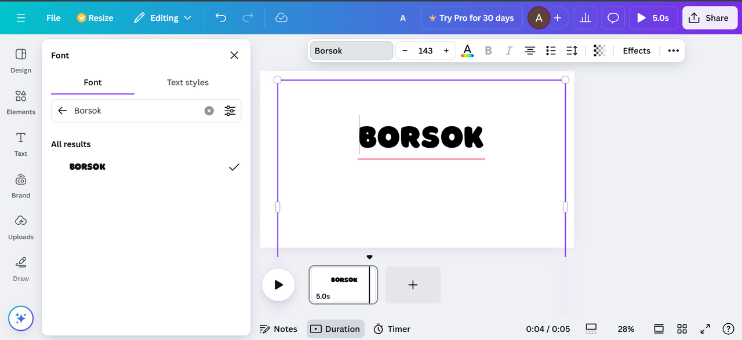The width and height of the screenshot is (742, 340).
Task: Click the BORSOK text on canvas
Action: click(421, 137)
